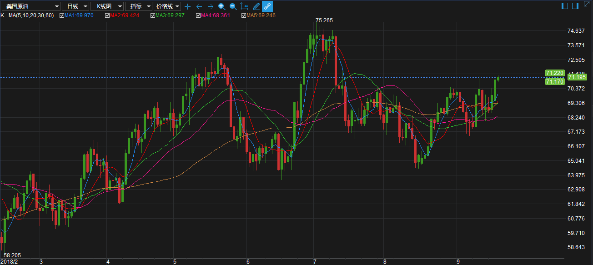Image resolution: width=593 pixels, height=265 pixels.
Task: Switch to left-side panel layout
Action: (x=565, y=6)
